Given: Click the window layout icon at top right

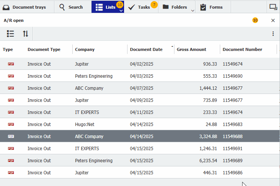Looking at the screenshot, I should (x=272, y=7).
